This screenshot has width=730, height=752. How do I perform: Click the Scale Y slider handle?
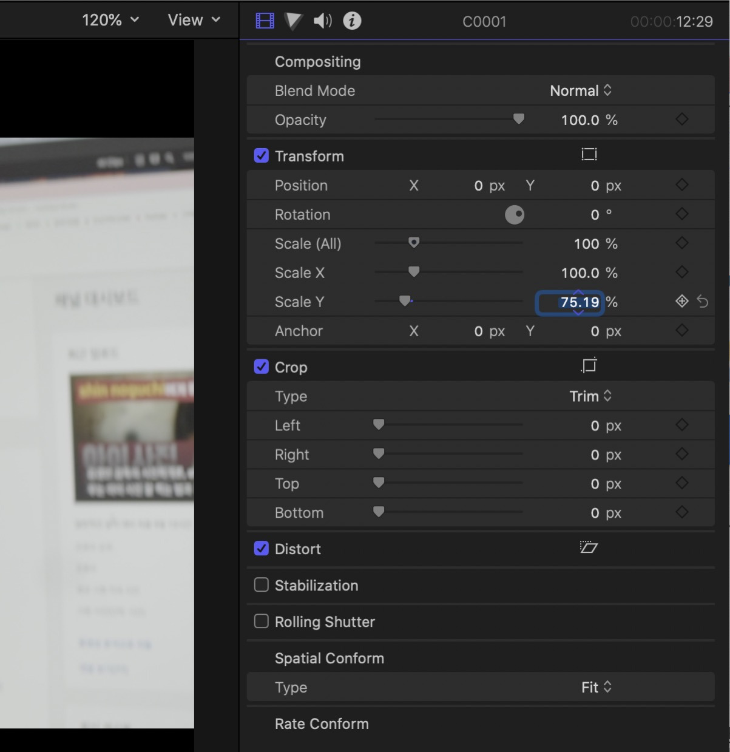coord(405,301)
